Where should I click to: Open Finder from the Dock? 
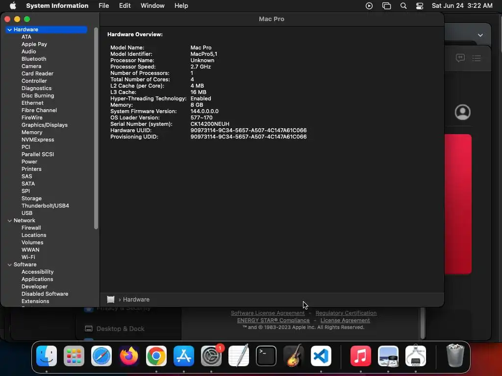[x=47, y=356]
